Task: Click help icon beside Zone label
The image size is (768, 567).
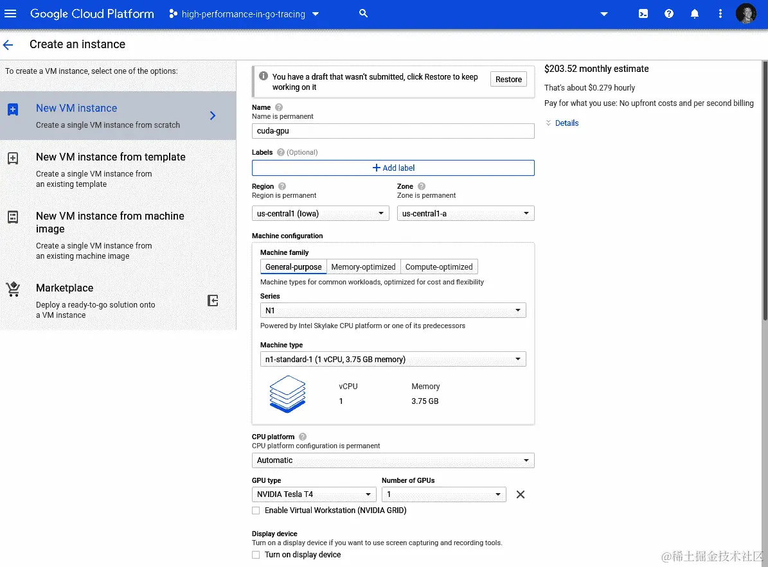Action: tap(422, 186)
